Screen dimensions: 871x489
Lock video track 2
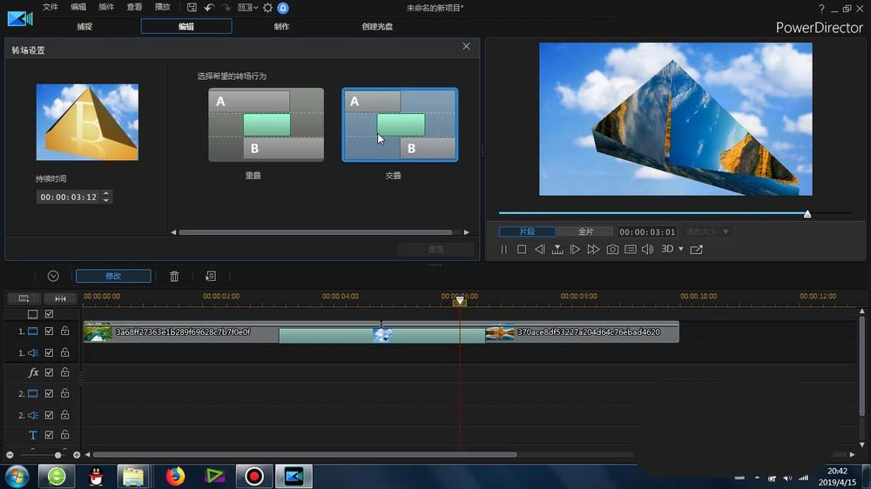[x=65, y=393]
